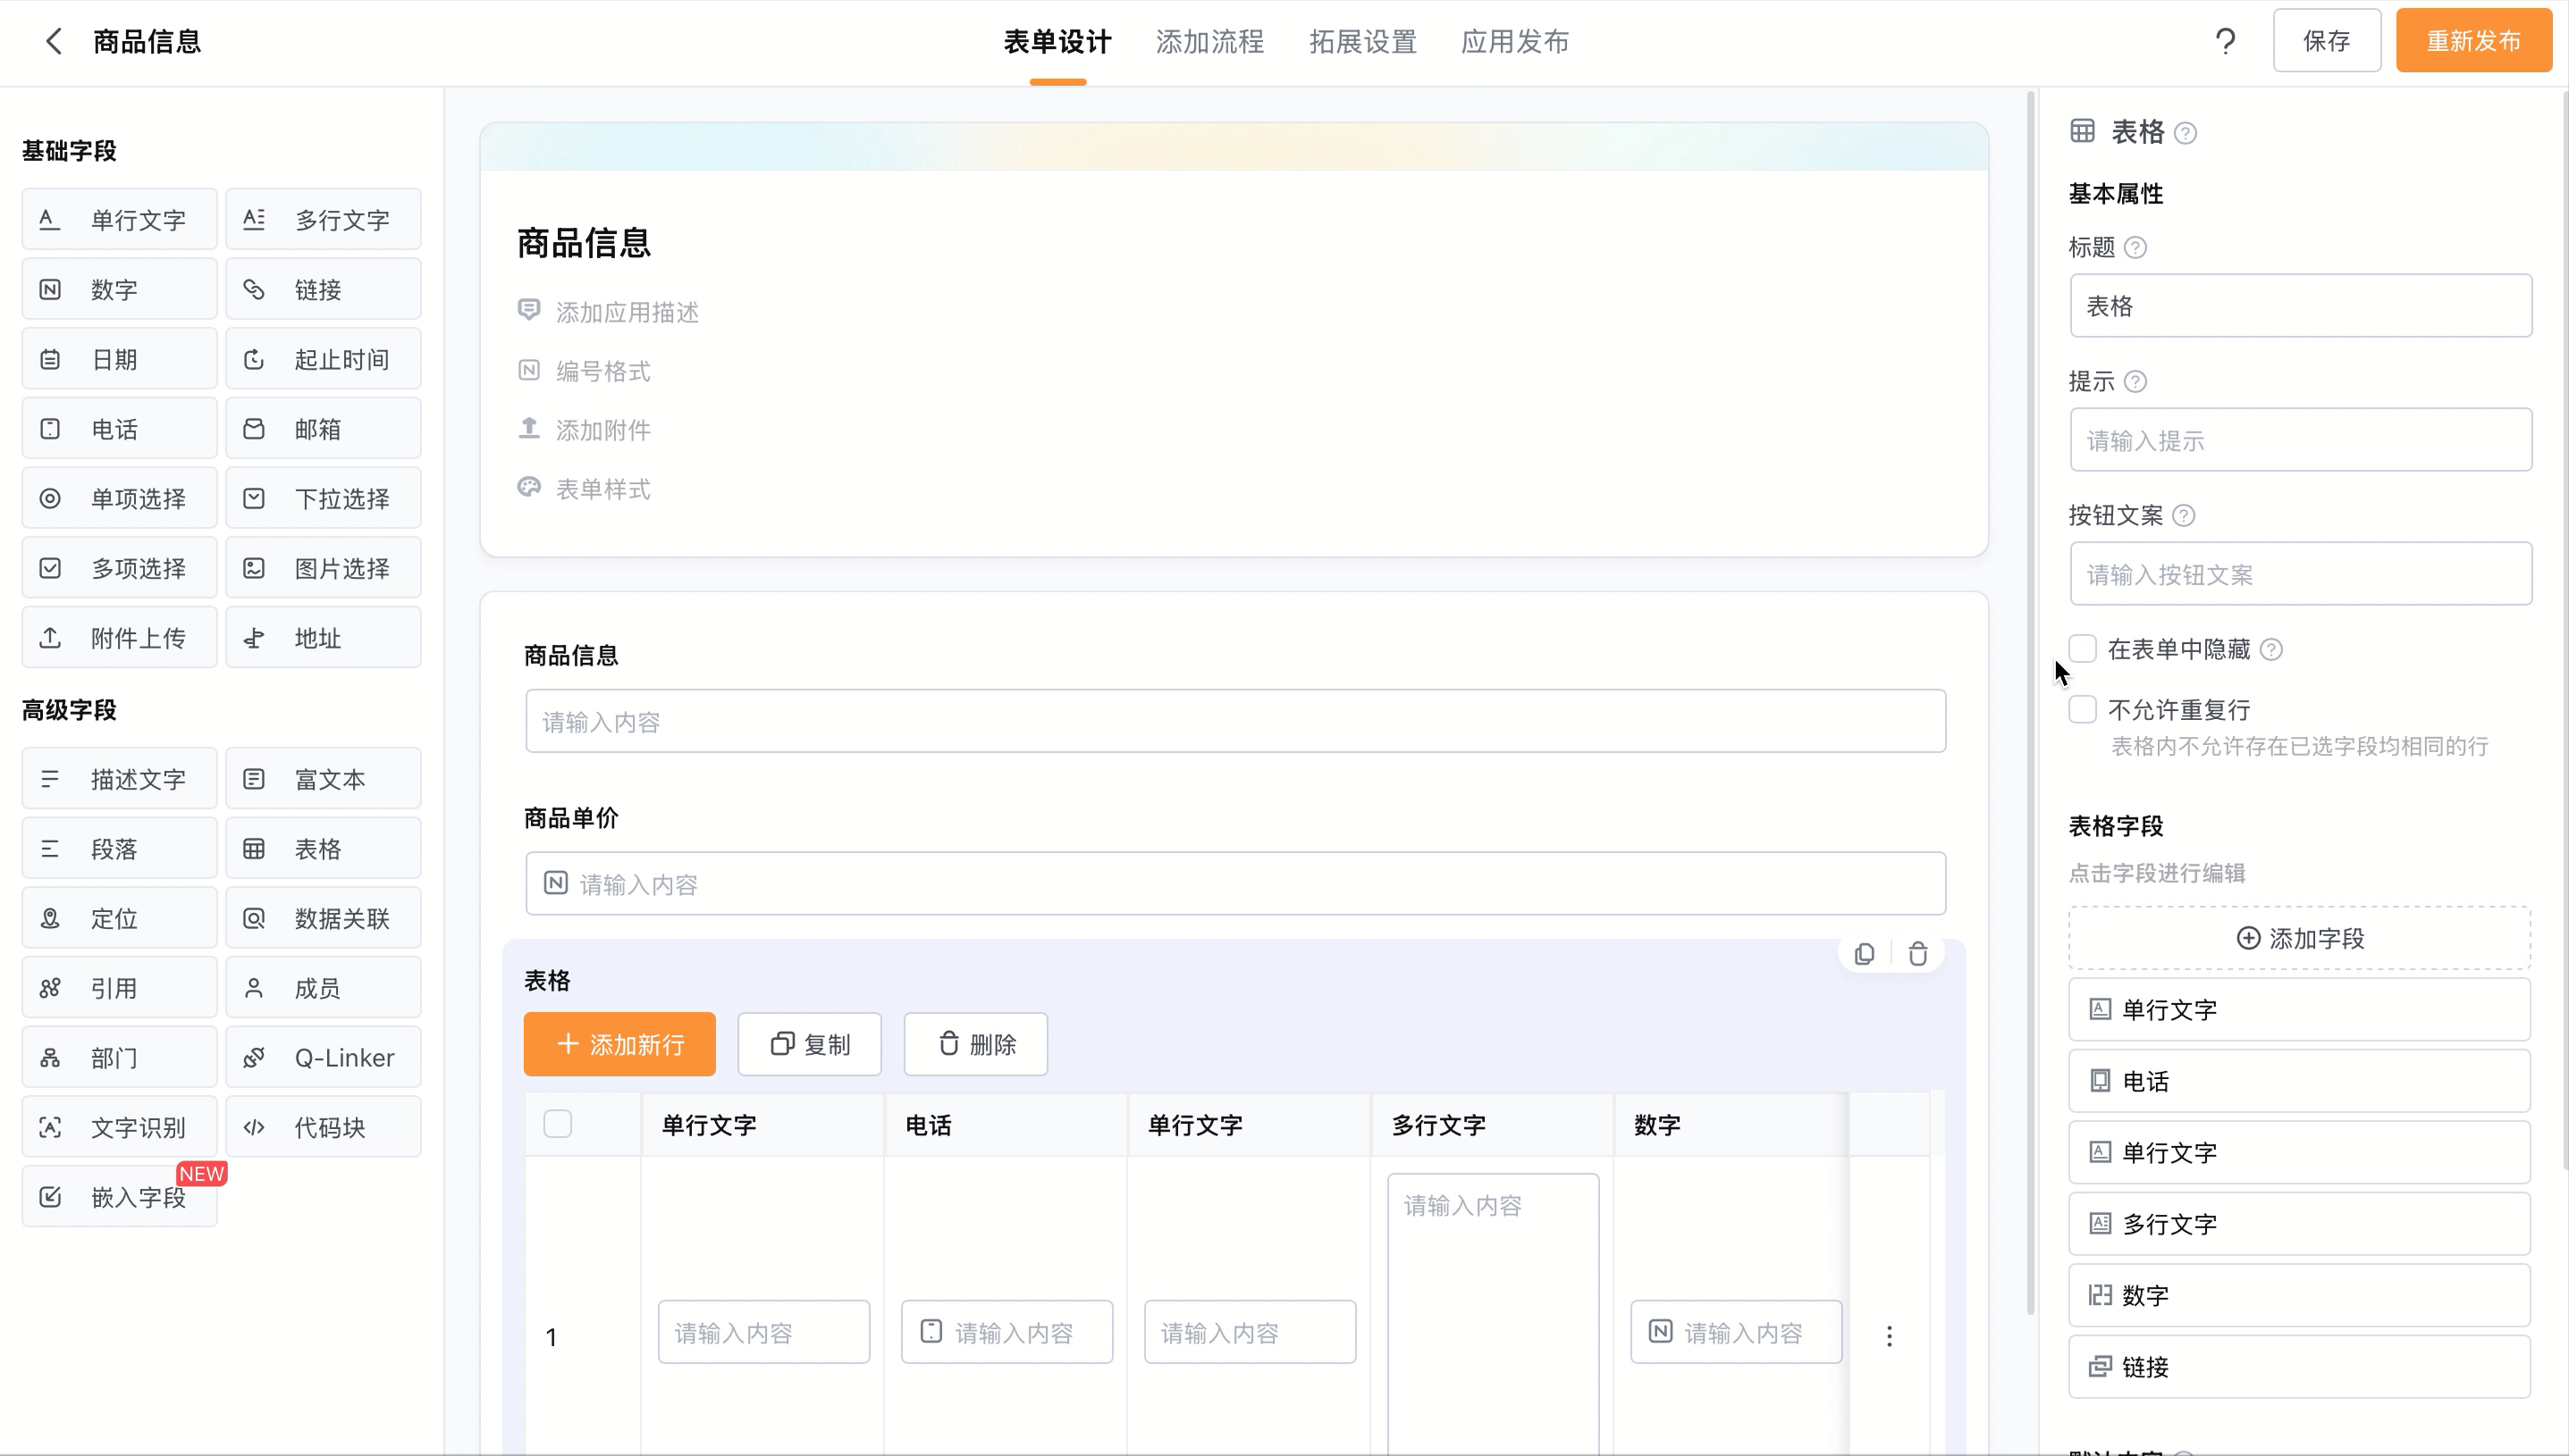The height and width of the screenshot is (1456, 2569).
Task: Show help tooltip beside 标题 label
Action: 2135,247
